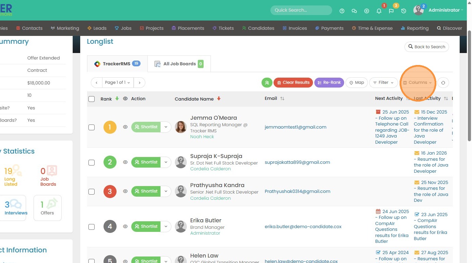
Task: Check the box for Jemma O'Meara
Action: [x=92, y=127]
